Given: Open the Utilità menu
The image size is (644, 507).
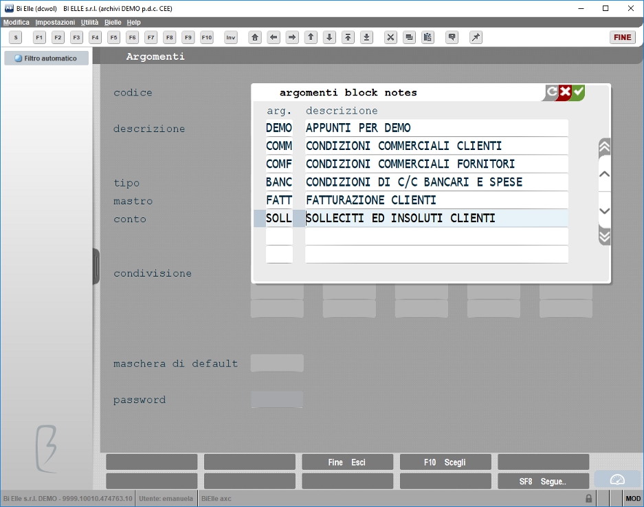Looking at the screenshot, I should click(89, 22).
